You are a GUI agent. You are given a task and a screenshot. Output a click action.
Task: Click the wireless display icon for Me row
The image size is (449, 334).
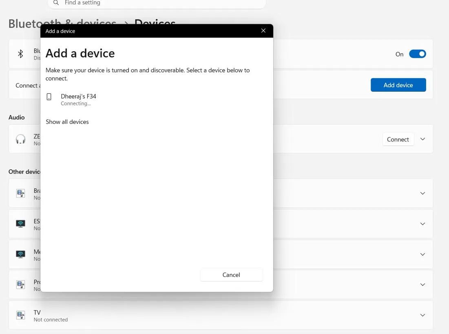coord(20,254)
